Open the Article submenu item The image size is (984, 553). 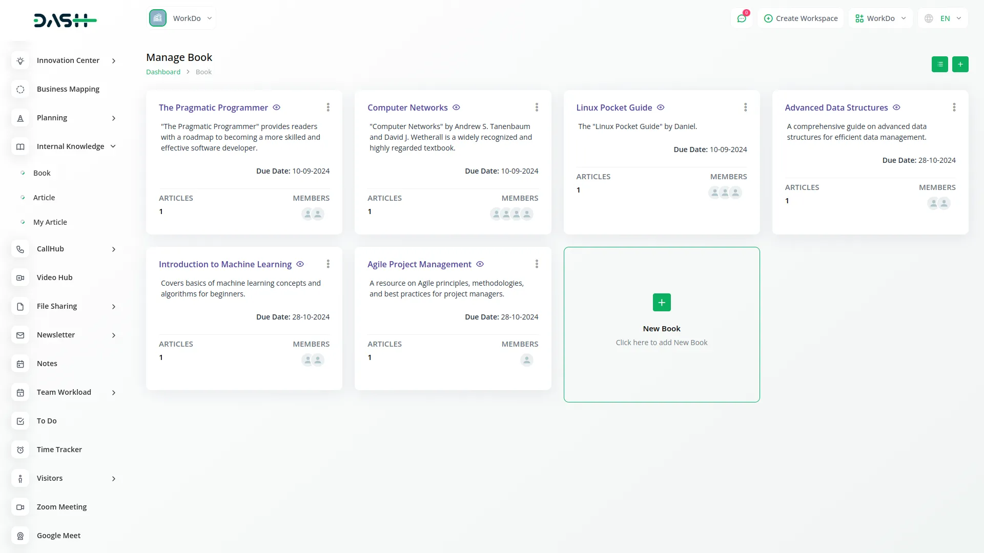(x=44, y=198)
